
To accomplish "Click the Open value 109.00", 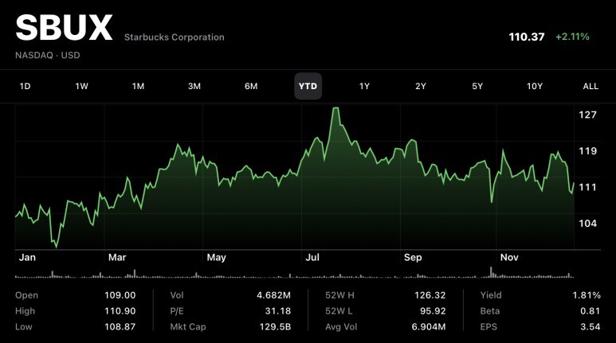I will coord(120,295).
